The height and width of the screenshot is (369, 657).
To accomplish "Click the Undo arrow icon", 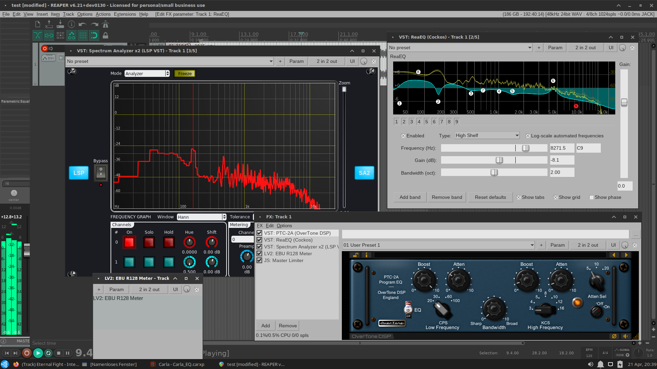I will coord(82,24).
